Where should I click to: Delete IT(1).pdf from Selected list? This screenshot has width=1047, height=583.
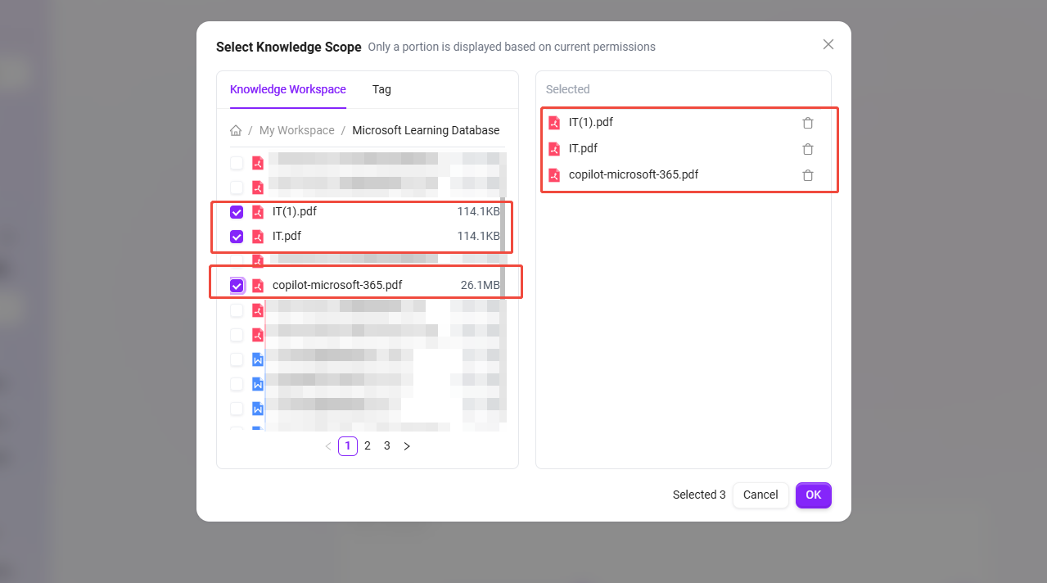(807, 123)
